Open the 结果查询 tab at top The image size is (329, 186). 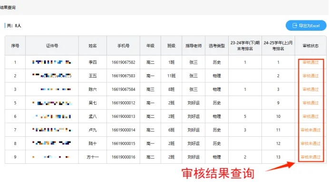coord(8,8)
